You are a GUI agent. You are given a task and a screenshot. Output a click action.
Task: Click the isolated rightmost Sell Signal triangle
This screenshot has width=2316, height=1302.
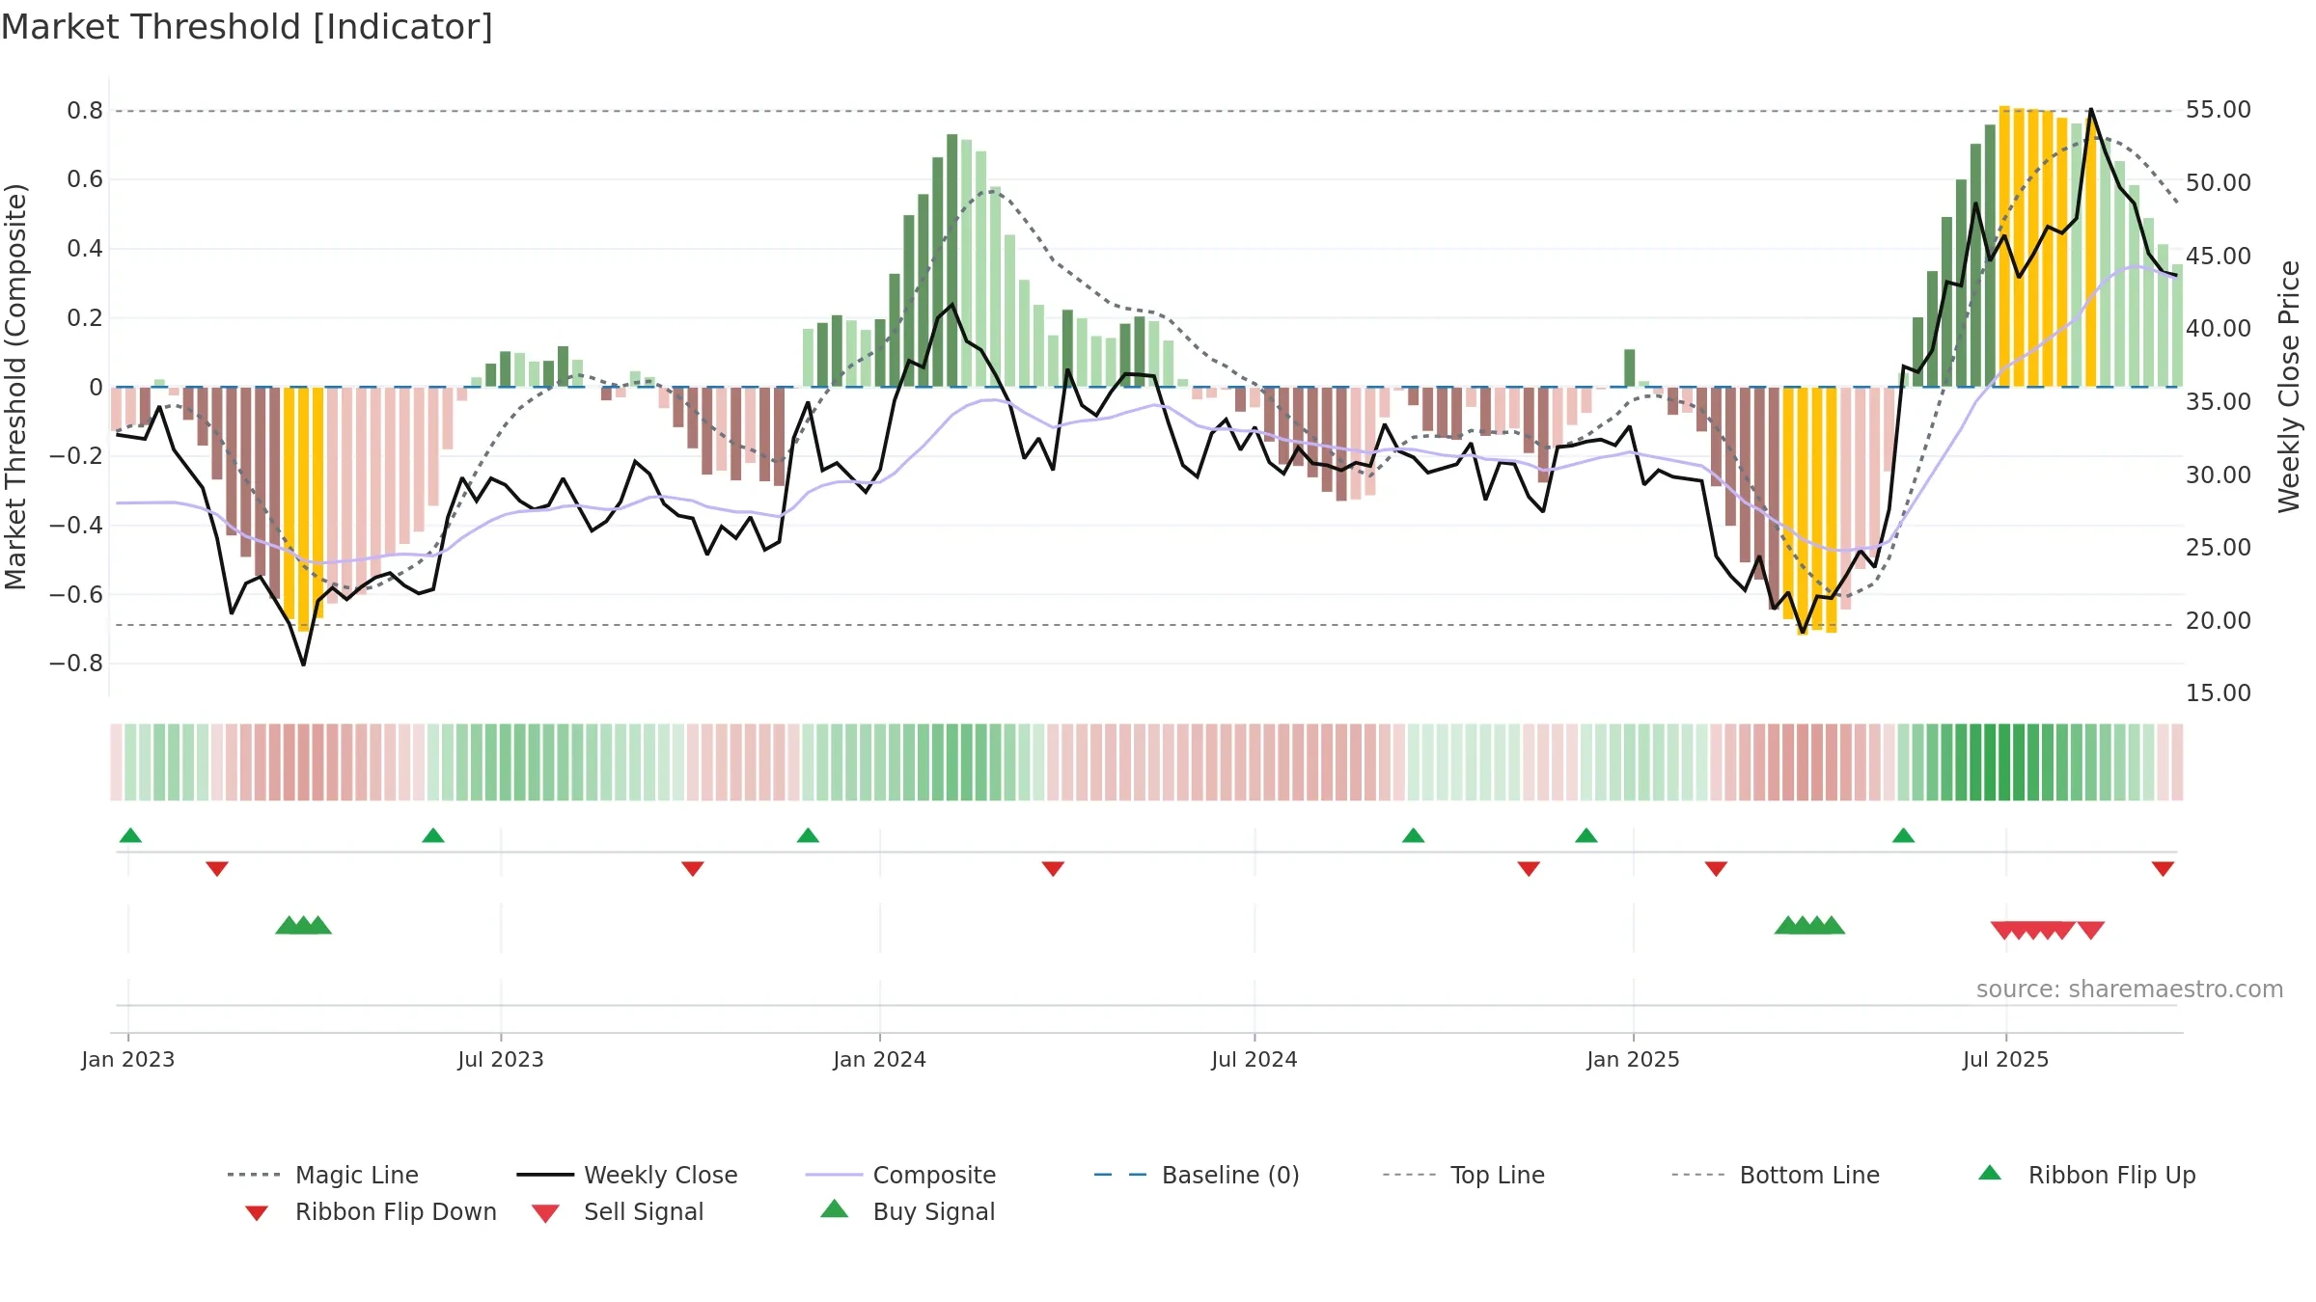pos(2091,930)
